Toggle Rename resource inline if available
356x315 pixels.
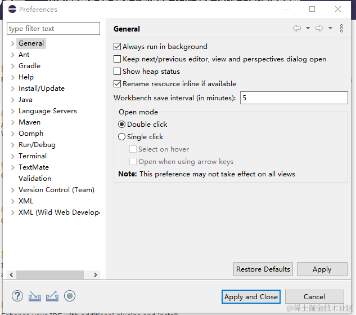coord(117,84)
